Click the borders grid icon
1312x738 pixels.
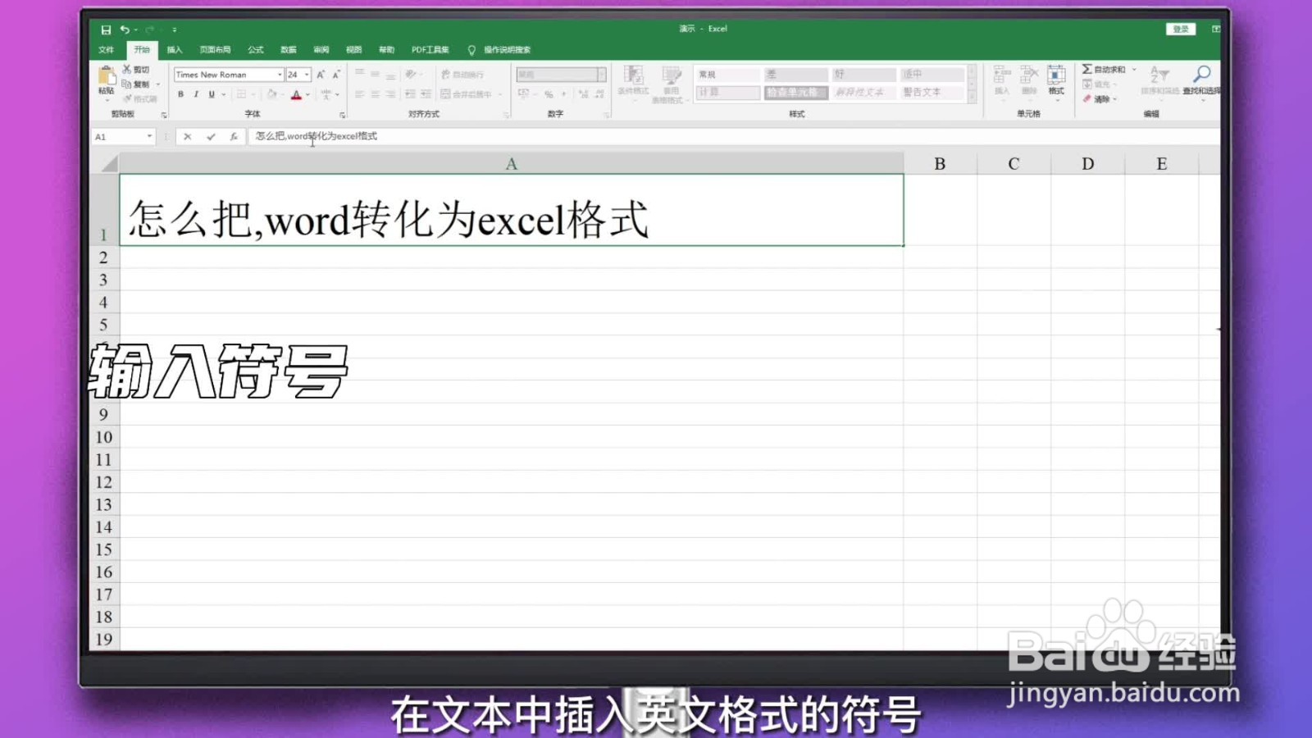241,94
